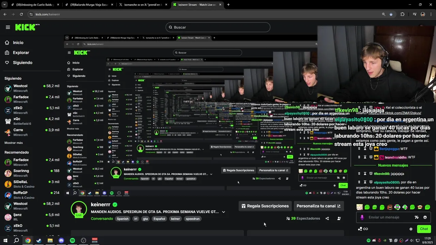This screenshot has height=245, width=436.
Task: Expand the stream title chevron
Action: tap(223, 212)
